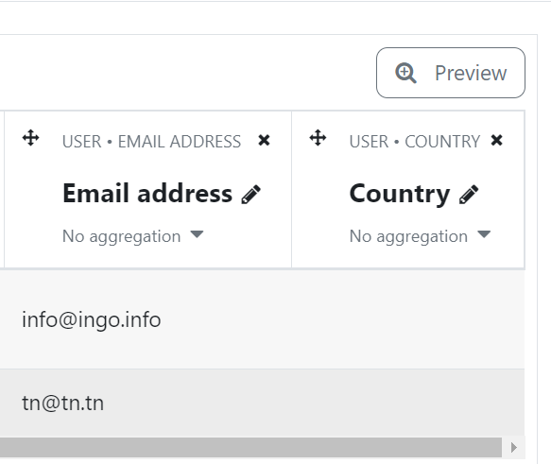
Task: Expand Email address aggregation dropdown arrow
Action: 197,234
